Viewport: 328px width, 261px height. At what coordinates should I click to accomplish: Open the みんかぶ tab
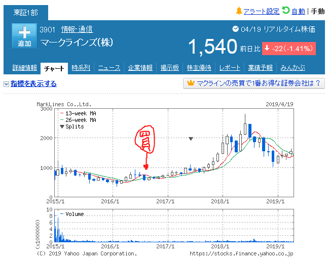[293, 68]
